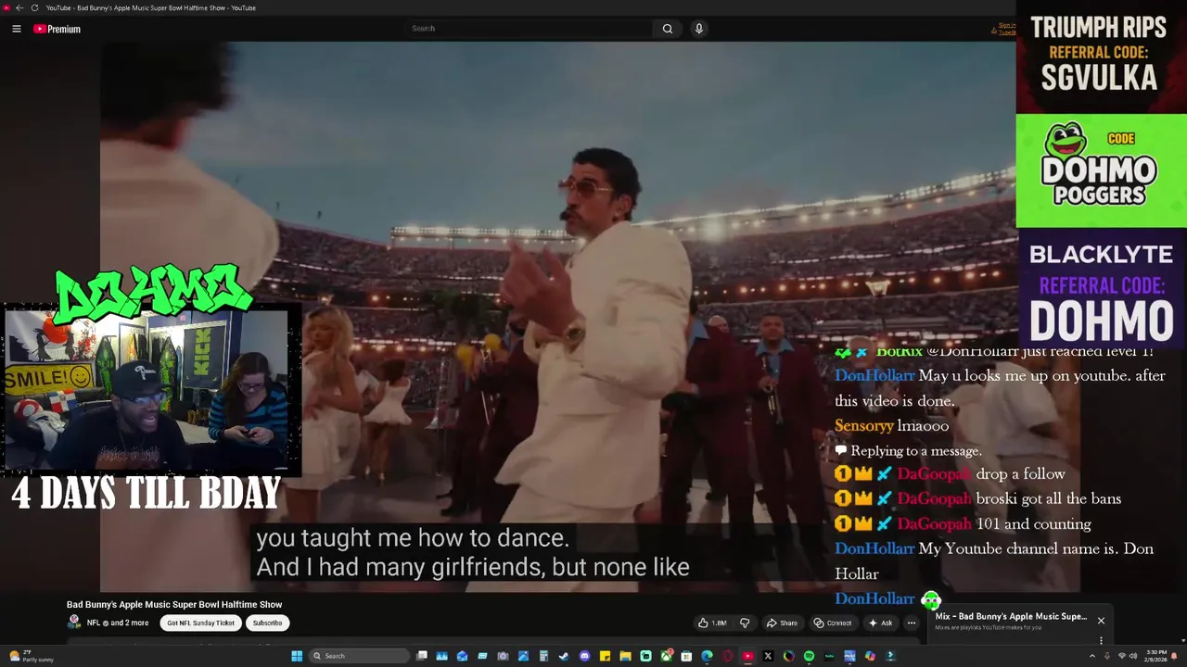
Task: Click Get NFL Sunday Ticket button
Action: click(x=200, y=623)
